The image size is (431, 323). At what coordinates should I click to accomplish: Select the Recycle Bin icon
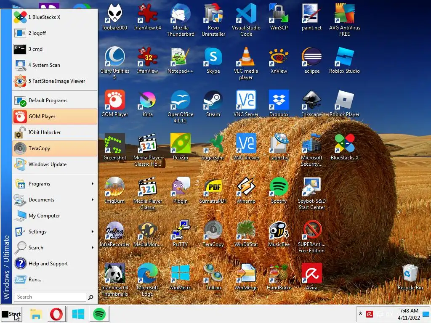[410, 277]
